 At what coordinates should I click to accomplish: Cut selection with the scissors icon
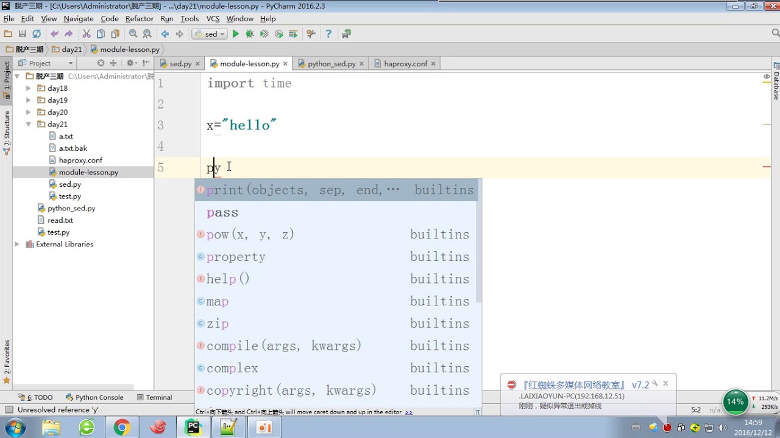click(87, 34)
